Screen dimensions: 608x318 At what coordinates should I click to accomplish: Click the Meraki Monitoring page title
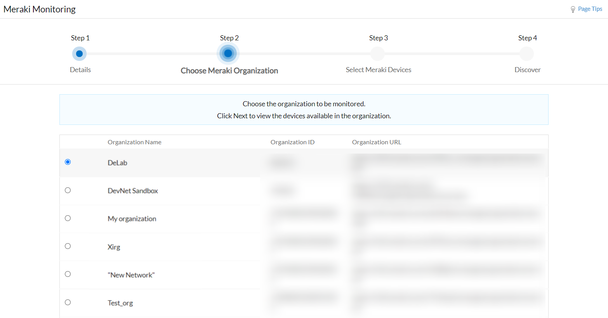click(x=39, y=9)
